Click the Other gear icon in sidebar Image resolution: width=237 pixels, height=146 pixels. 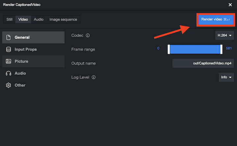(9, 85)
